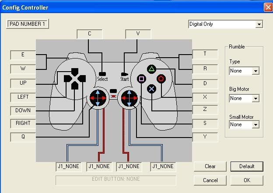Click the RIGHT mapping box
Image resolution: width=273 pixels, height=193 pixels.
pos(23,124)
